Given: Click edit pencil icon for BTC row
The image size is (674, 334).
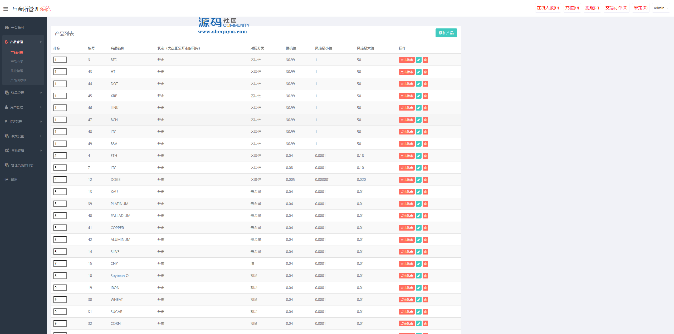Looking at the screenshot, I should pyautogui.click(x=418, y=60).
